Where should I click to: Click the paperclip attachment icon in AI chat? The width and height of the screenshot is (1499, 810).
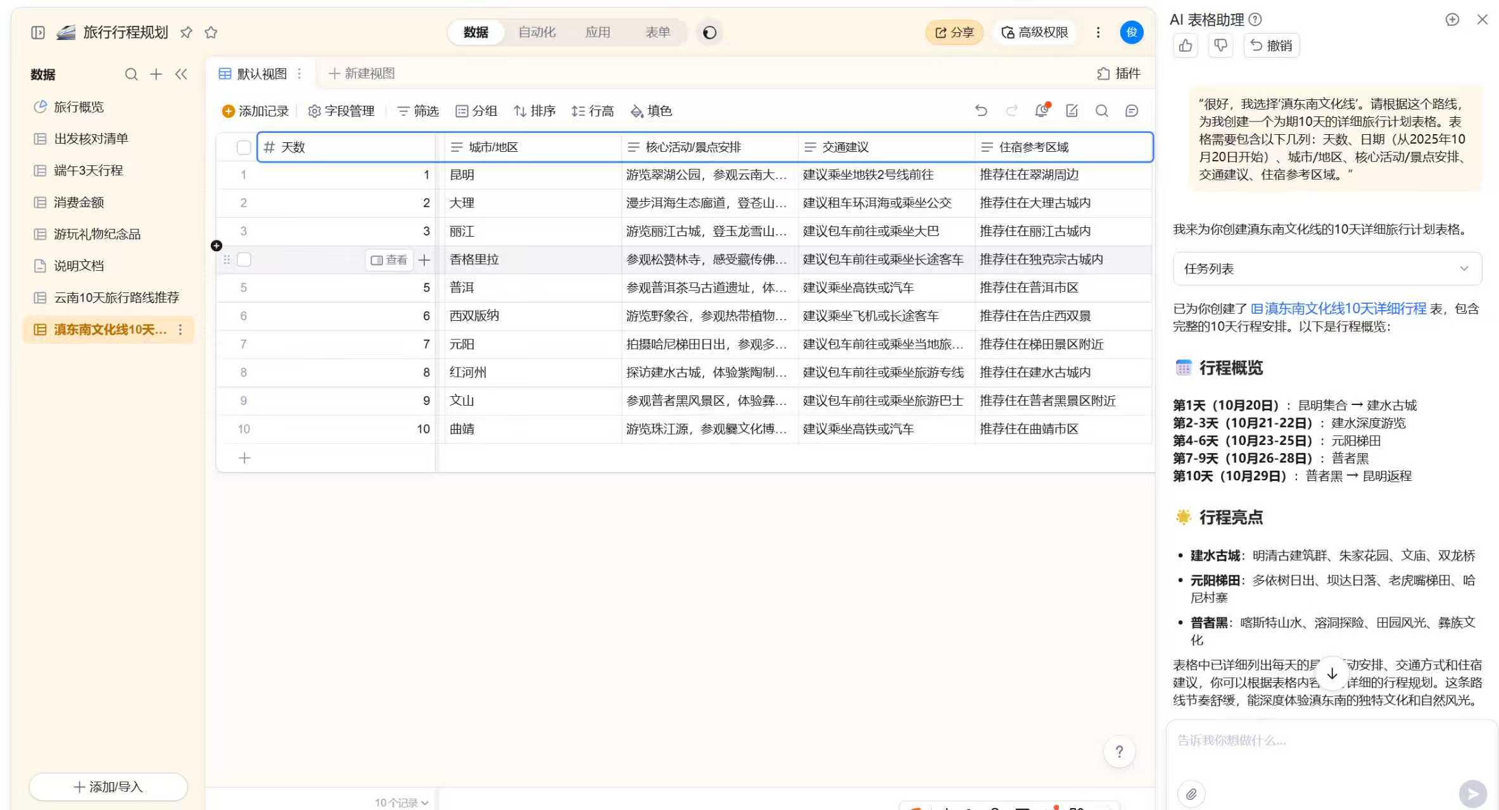[1192, 793]
